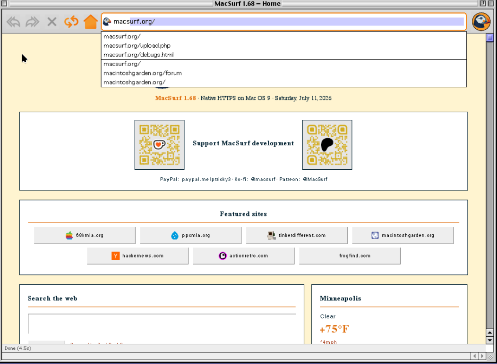Image resolution: width=497 pixels, height=364 pixels.
Task: Click the round icon beside actionretro.com
Action: point(223,256)
